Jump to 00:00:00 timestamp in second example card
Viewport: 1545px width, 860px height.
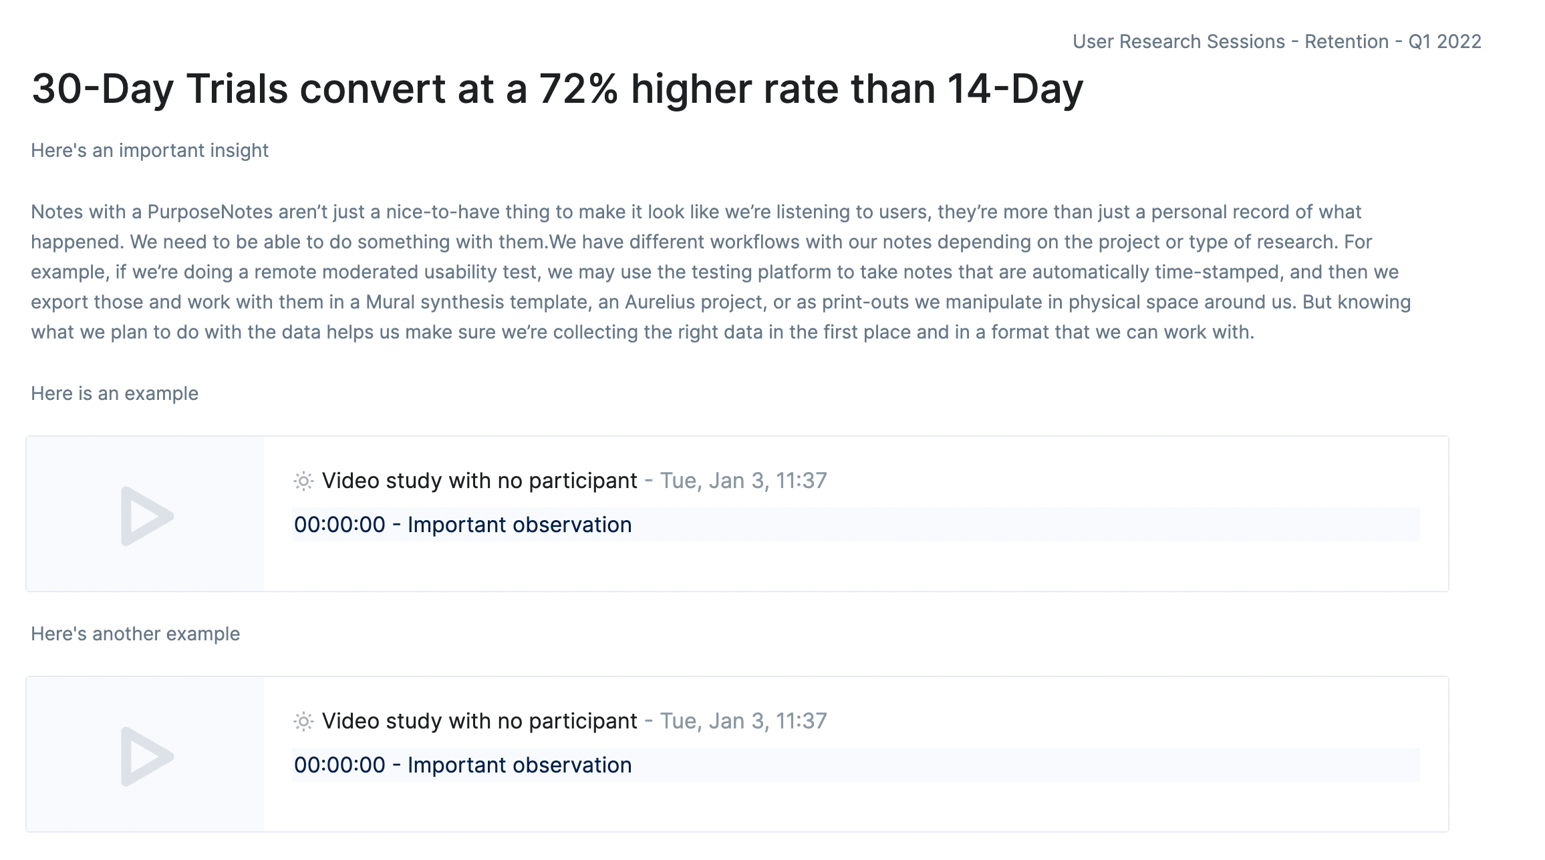339,765
